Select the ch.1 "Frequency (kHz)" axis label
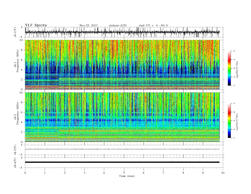The height and width of the screenshot is (194, 251). pyautogui.click(x=18, y=61)
